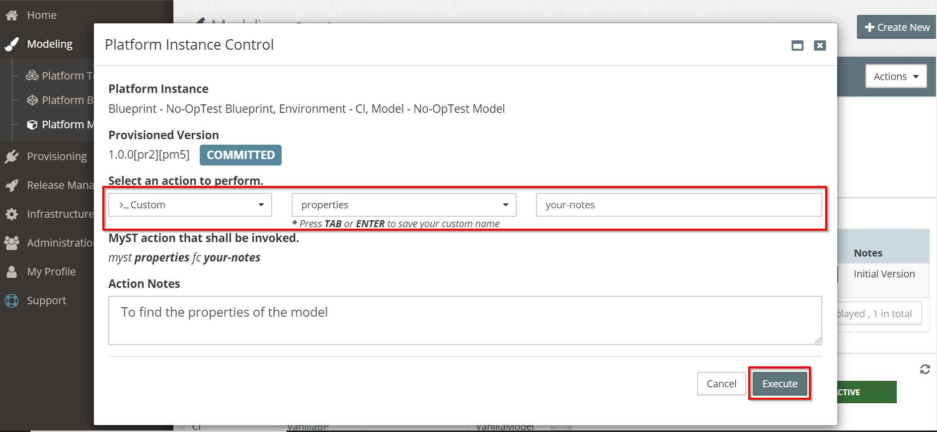The height and width of the screenshot is (432, 937).
Task: Click the Modeling brush icon
Action: pos(12,44)
